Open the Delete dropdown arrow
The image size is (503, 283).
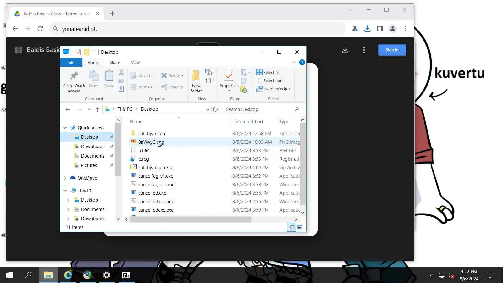point(183,75)
